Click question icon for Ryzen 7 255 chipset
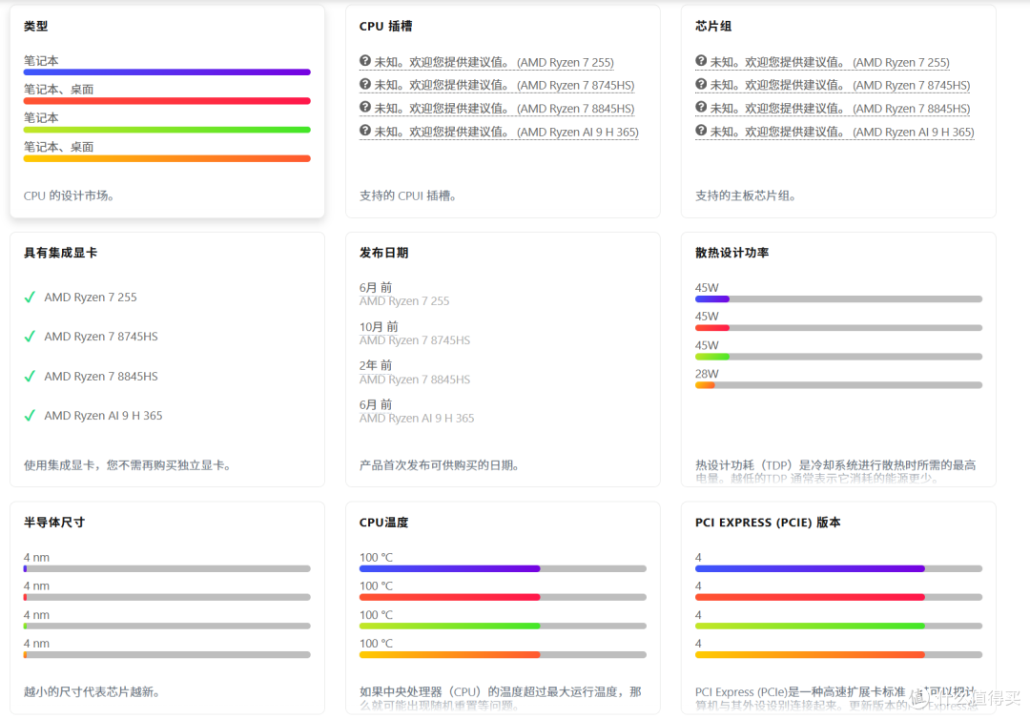 [701, 61]
